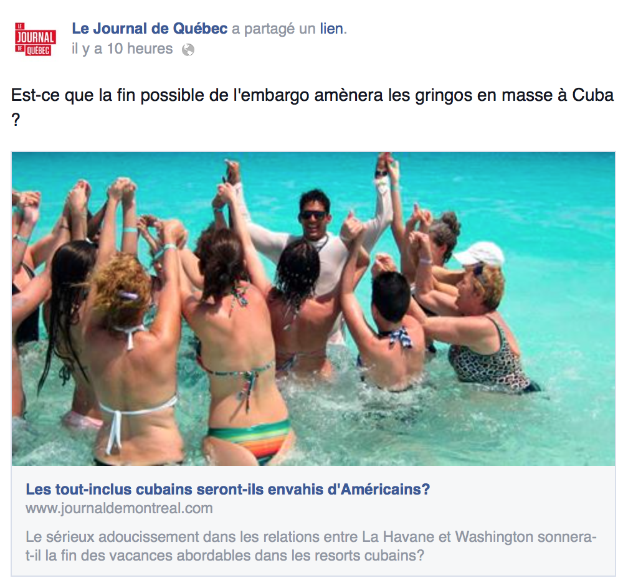Follow the shared "lien" link
The width and height of the screenshot is (623, 578).
coord(333,29)
